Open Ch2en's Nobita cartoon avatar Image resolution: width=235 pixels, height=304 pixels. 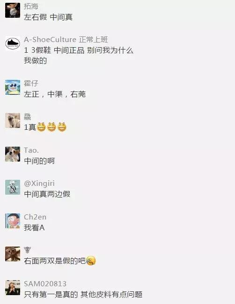pos(13,221)
